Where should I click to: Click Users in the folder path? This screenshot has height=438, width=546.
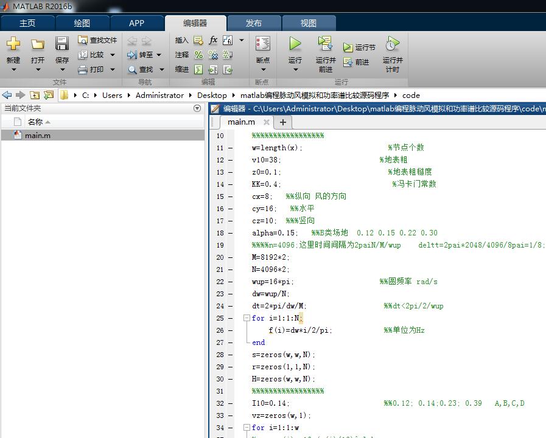[112, 96]
